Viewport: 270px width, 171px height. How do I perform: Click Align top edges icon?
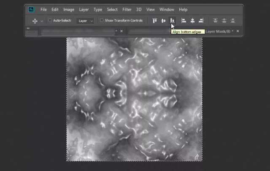click(x=155, y=21)
